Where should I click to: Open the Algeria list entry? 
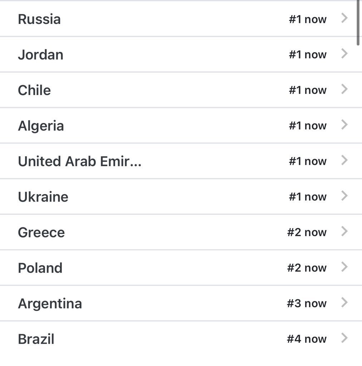pos(41,126)
